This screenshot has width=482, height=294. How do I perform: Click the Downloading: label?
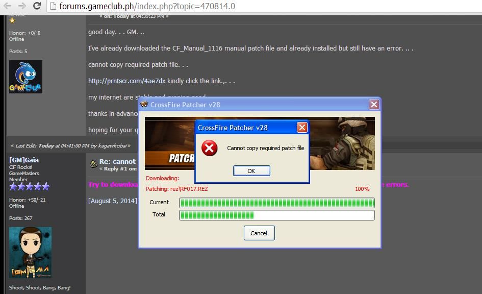(162, 178)
